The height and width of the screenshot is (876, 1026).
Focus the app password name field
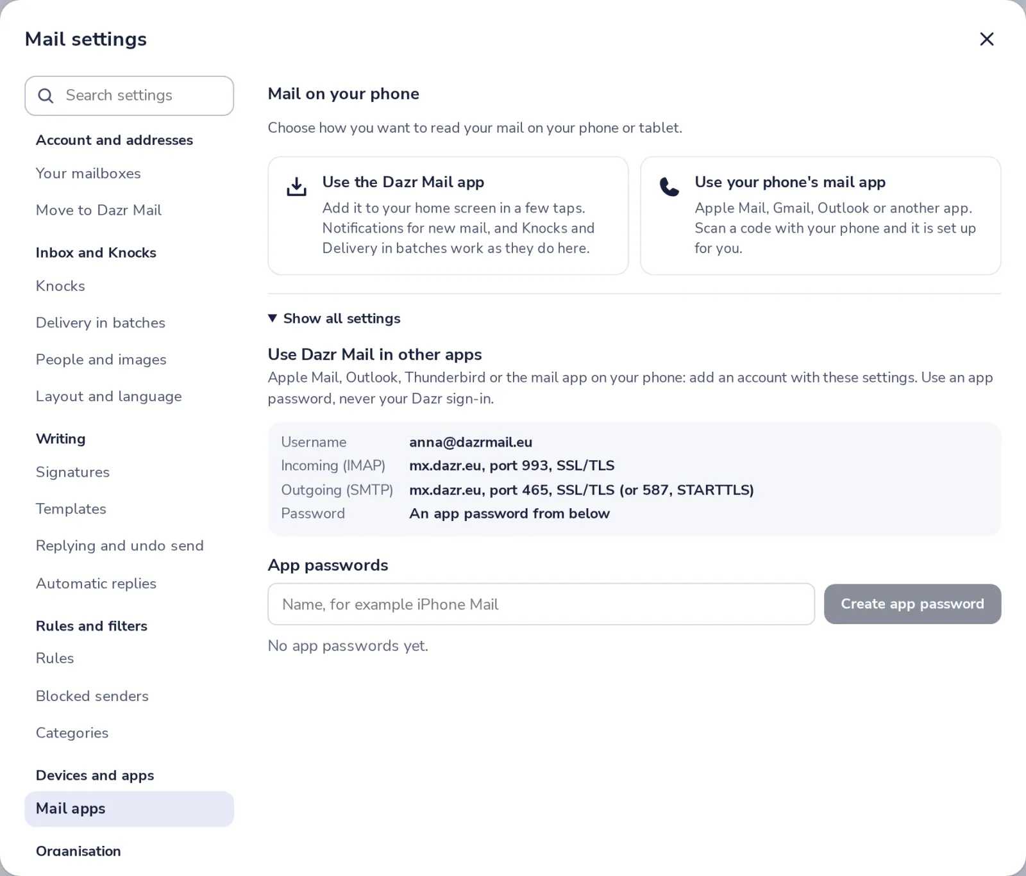coord(541,604)
